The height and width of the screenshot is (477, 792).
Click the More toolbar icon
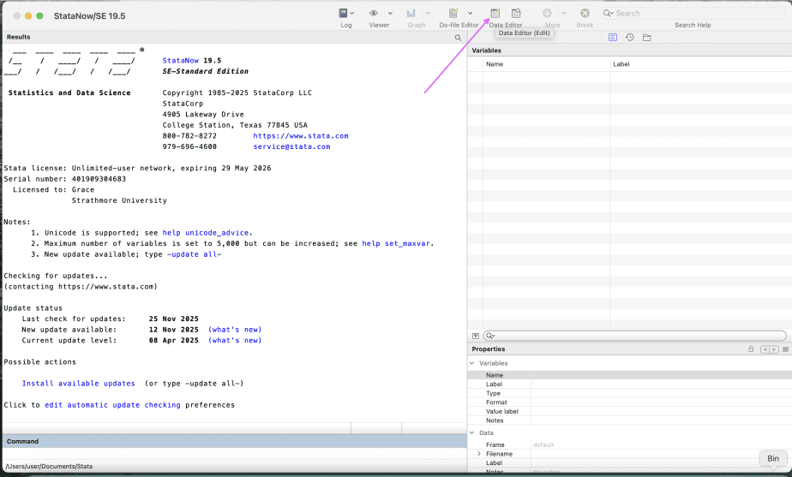[x=547, y=13]
